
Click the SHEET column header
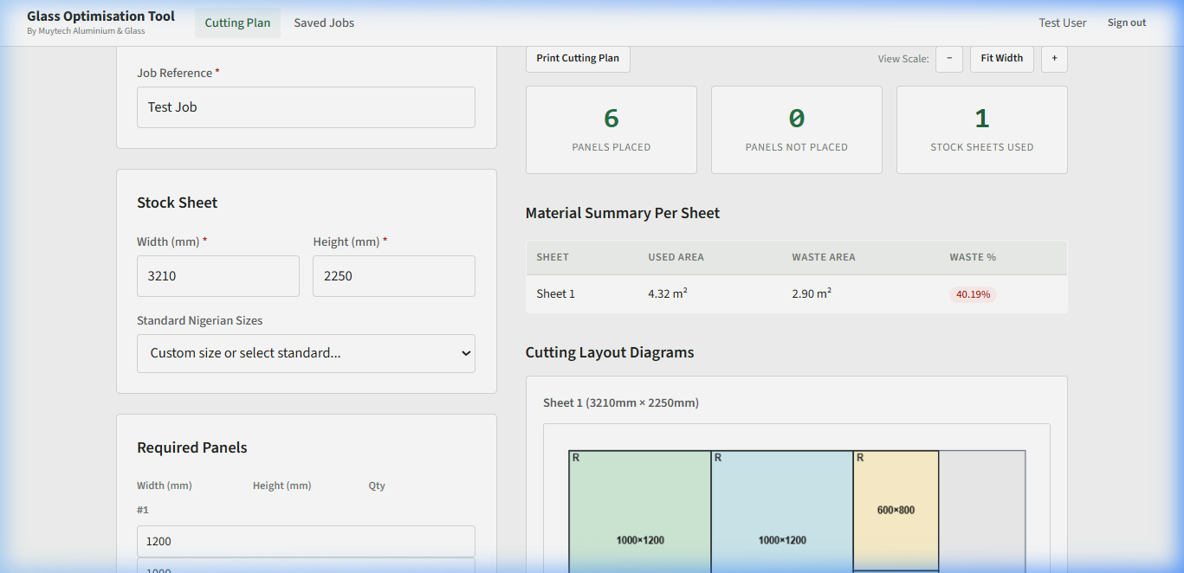coord(553,257)
